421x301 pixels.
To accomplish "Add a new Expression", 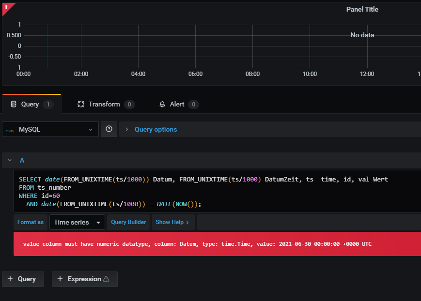I will tap(85, 279).
